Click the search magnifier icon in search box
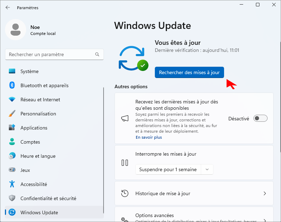 pos(97,55)
